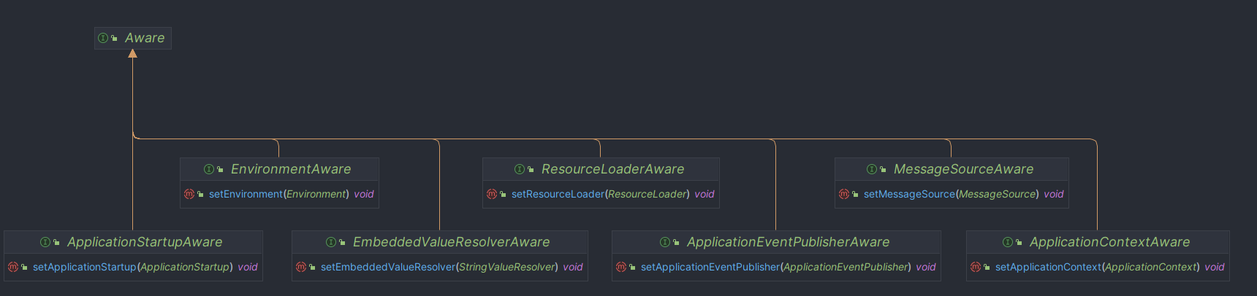
Task: Click the visibility icon beside EnvironmentAware title
Action: click(220, 169)
